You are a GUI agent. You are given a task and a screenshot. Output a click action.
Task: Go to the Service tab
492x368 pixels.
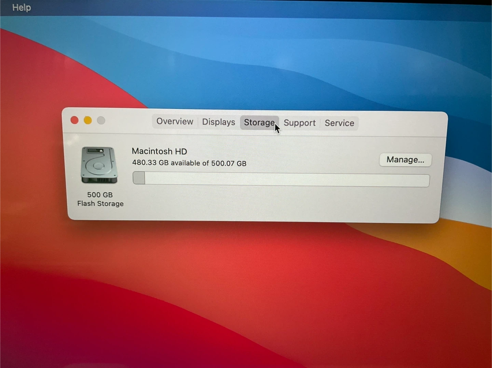click(x=339, y=123)
